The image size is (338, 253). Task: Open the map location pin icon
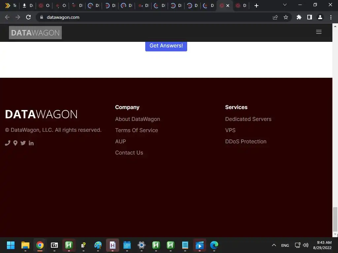(x=15, y=143)
